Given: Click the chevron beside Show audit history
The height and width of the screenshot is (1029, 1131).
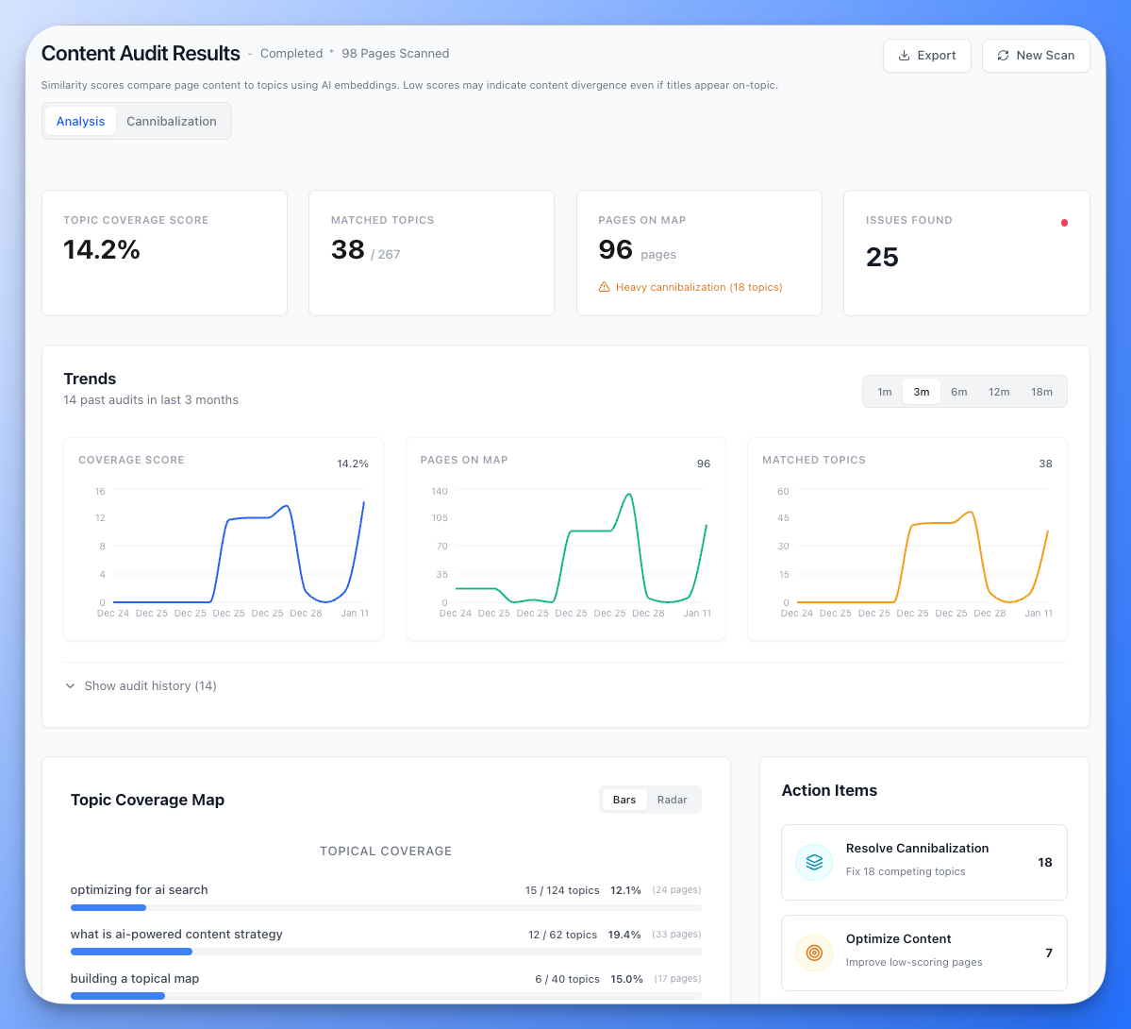Looking at the screenshot, I should click(70, 685).
